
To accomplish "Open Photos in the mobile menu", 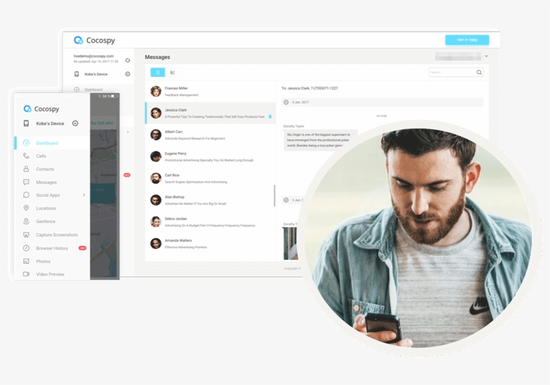I will click(x=52, y=261).
